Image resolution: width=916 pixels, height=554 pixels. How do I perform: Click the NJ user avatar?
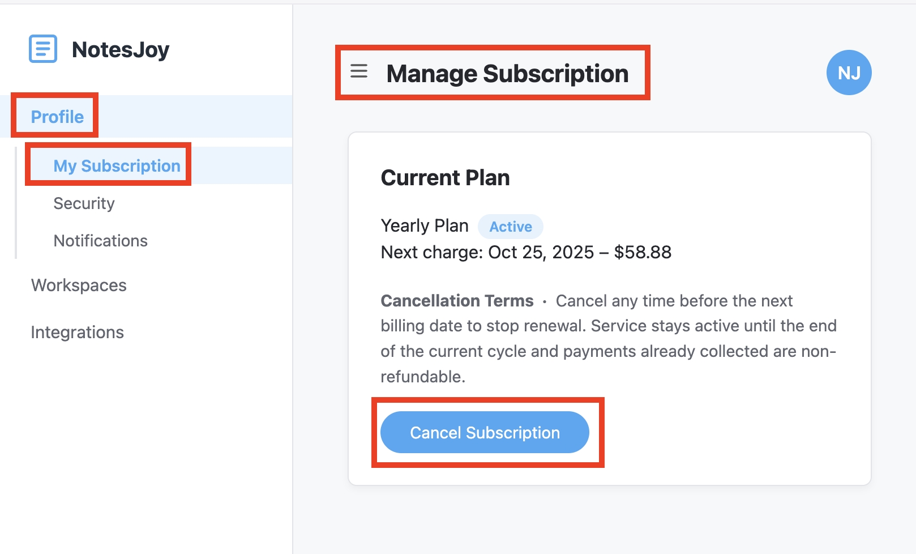tap(849, 73)
